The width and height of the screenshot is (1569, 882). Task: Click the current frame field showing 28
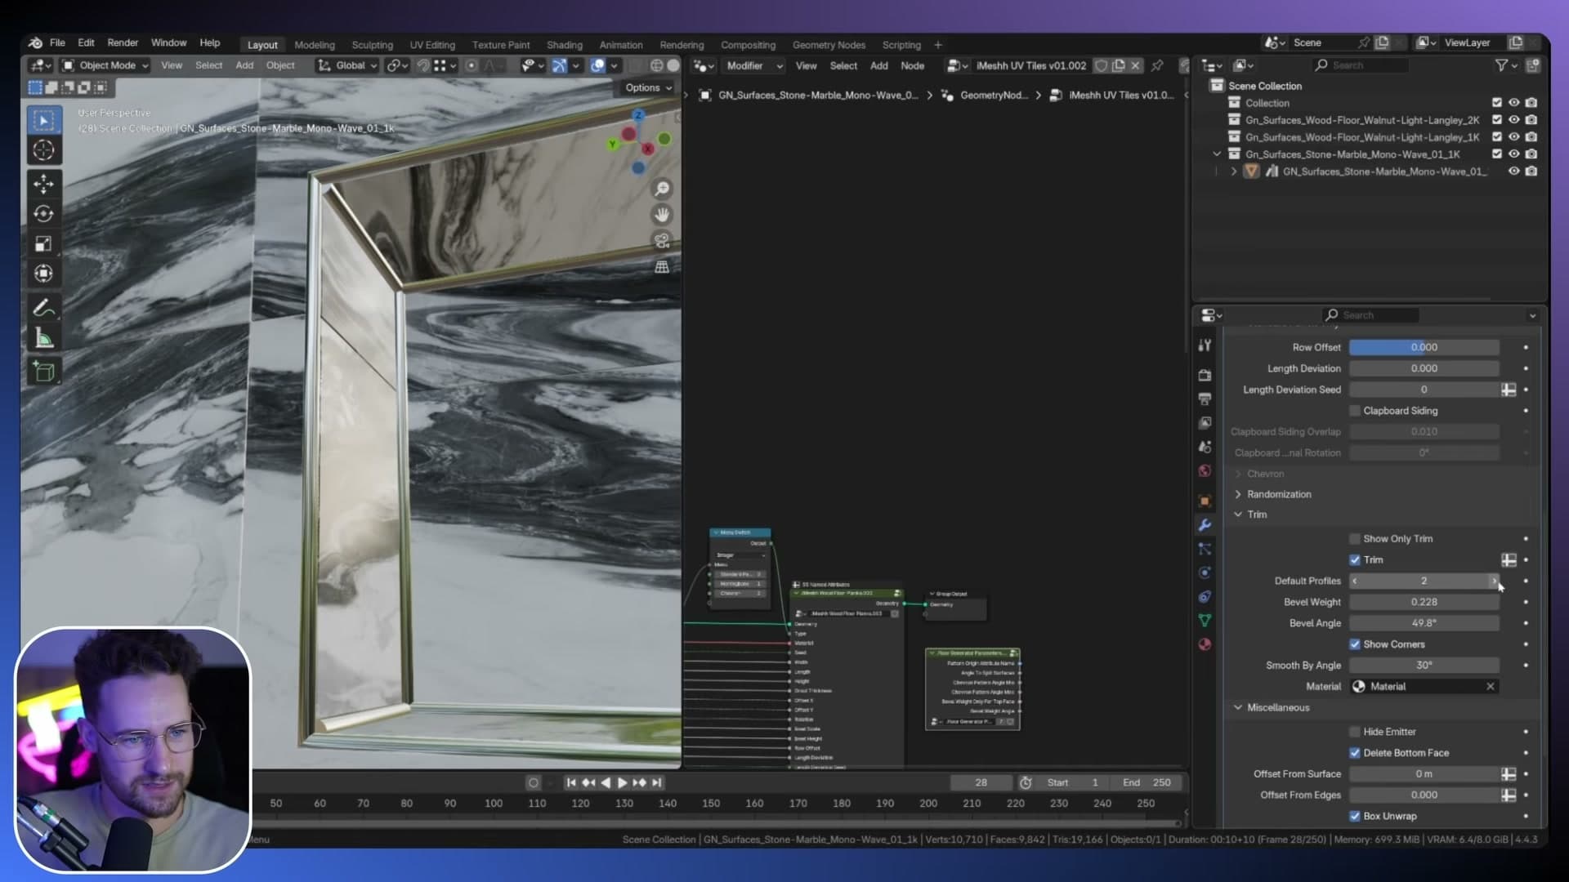(x=981, y=782)
